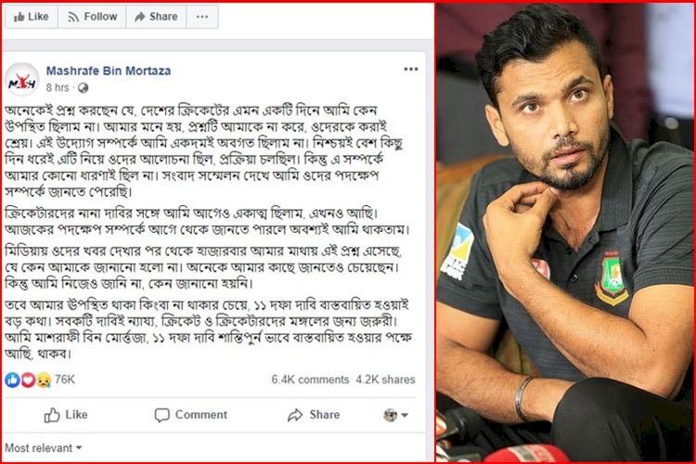Image resolution: width=696 pixels, height=464 pixels.
Task: Open Mashrafe Bin Mortaza profile link
Action: [x=109, y=71]
